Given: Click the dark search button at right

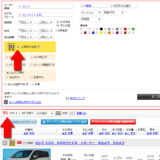Looking at the screenshot, I should (x=148, y=97).
